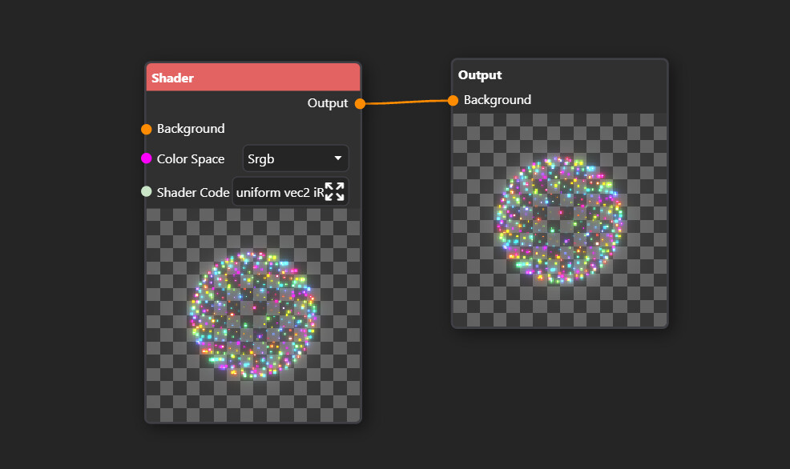This screenshot has width=790, height=469.
Task: Select the red Shader node title bar
Action: click(x=253, y=78)
